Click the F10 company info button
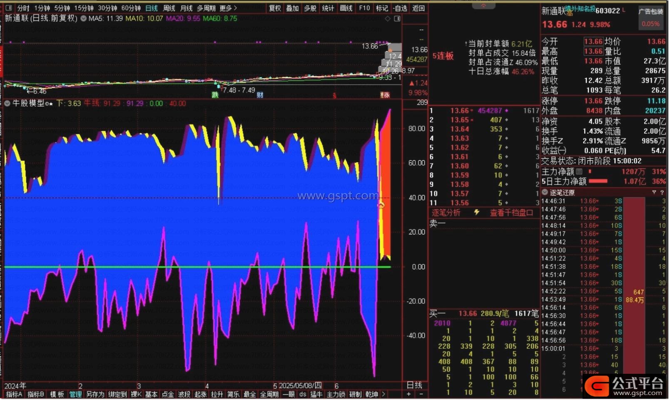 click(x=364, y=8)
